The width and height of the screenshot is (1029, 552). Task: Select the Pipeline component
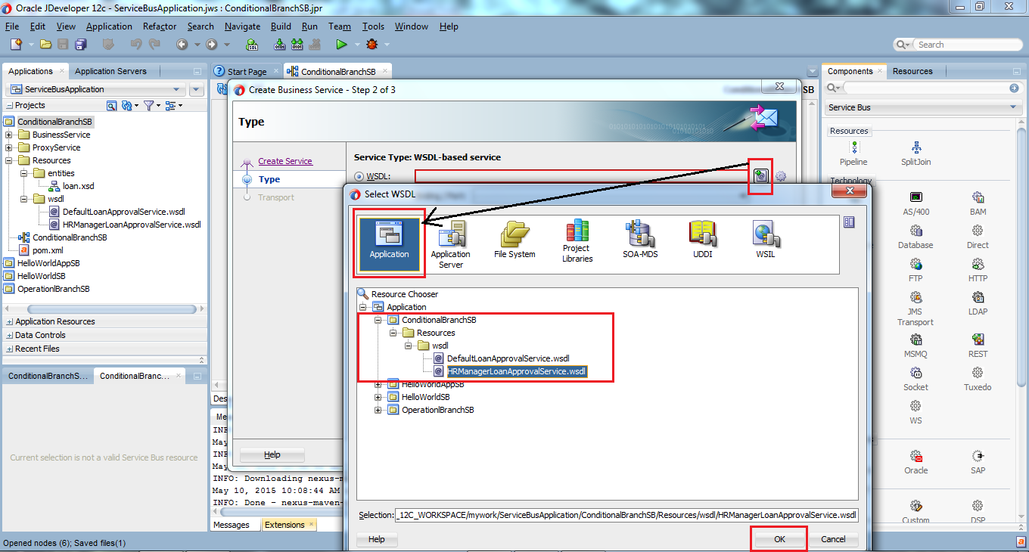click(x=854, y=151)
